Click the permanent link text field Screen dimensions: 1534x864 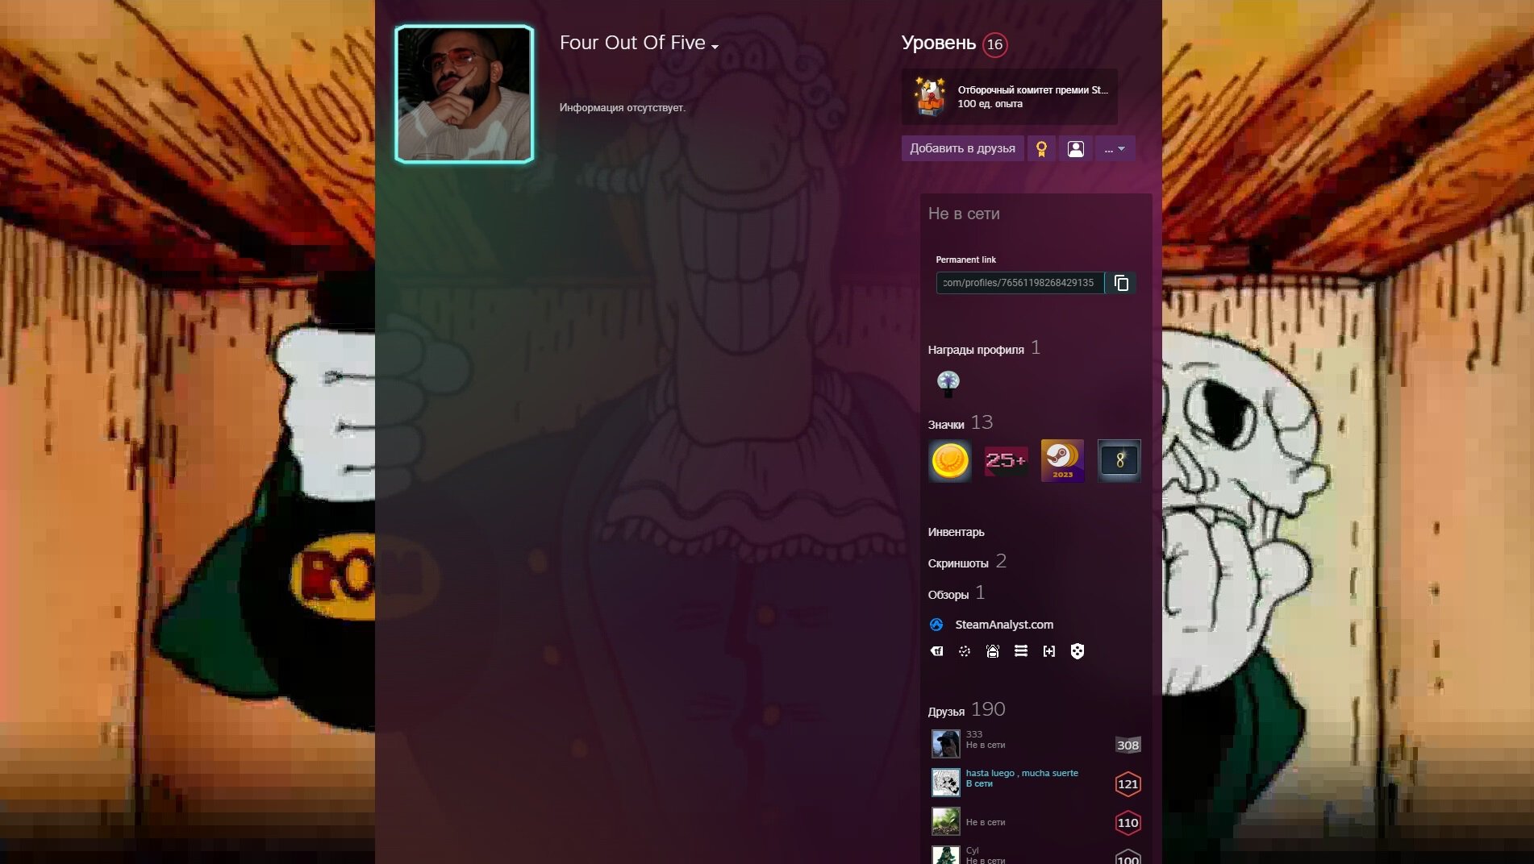[1019, 283]
